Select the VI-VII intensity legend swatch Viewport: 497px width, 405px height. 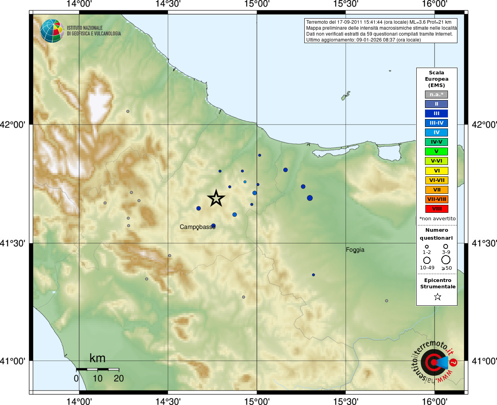[436, 180]
